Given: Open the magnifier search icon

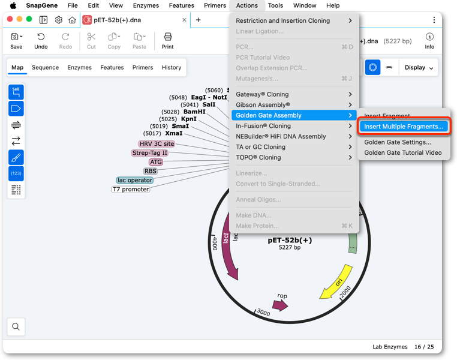Looking at the screenshot, I should point(16,327).
